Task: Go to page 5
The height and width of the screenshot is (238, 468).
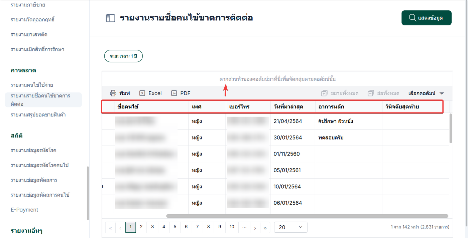Action: click(175, 227)
